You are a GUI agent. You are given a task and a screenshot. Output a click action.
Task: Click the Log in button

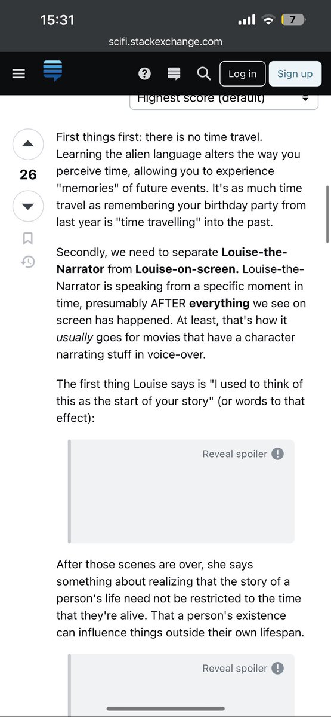242,73
